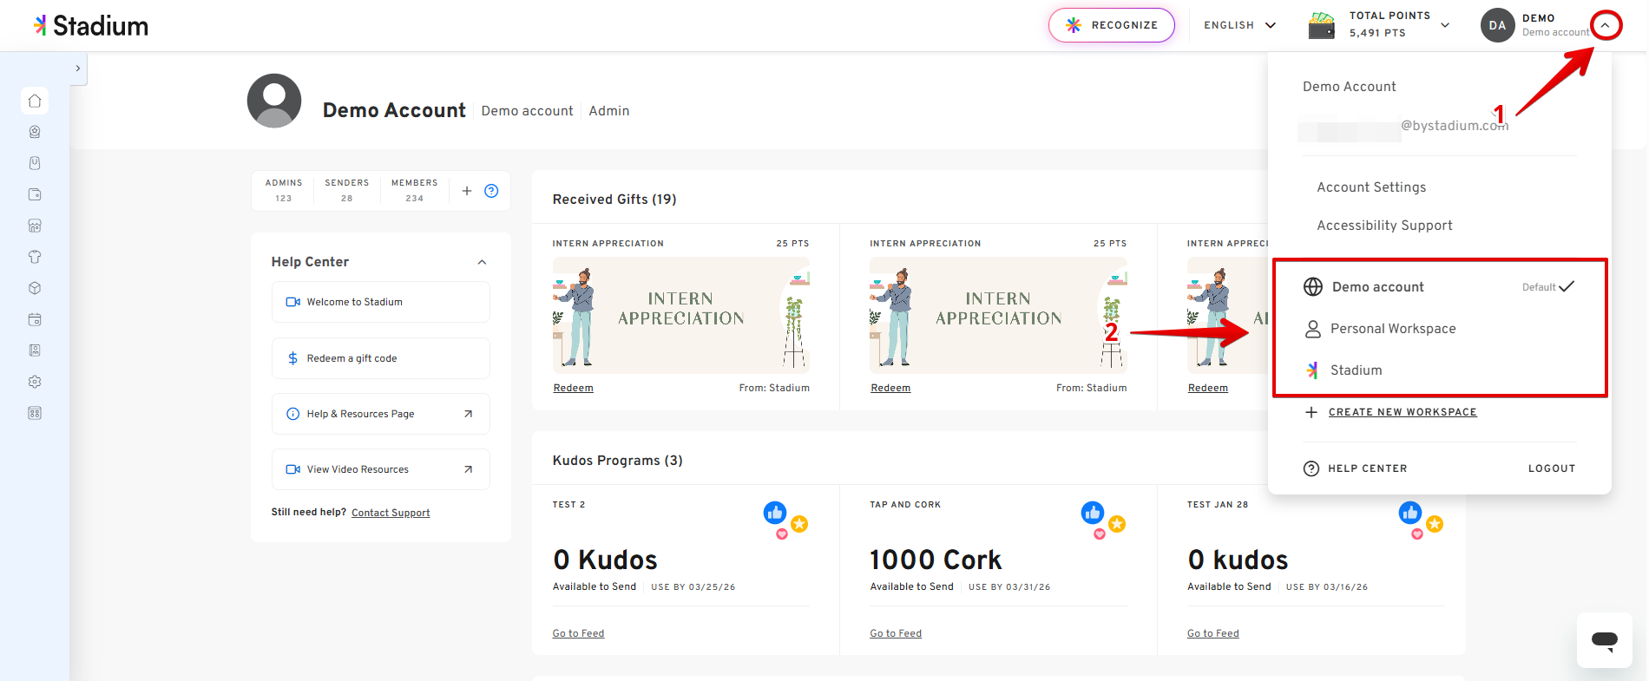The height and width of the screenshot is (681, 1649).
Task: Expand the Total Points dropdown
Action: [1444, 25]
